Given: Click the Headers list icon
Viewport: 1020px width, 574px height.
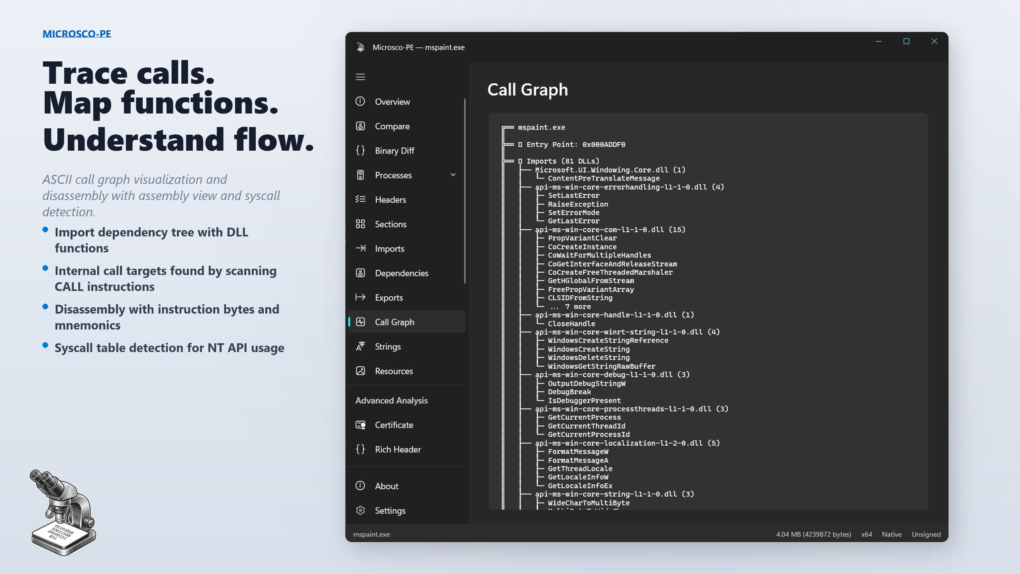Looking at the screenshot, I should click(361, 200).
